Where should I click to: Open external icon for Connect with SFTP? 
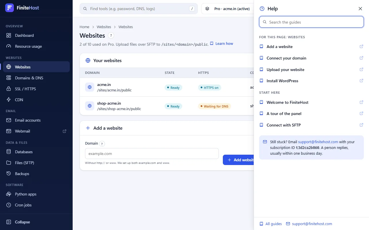(362, 125)
